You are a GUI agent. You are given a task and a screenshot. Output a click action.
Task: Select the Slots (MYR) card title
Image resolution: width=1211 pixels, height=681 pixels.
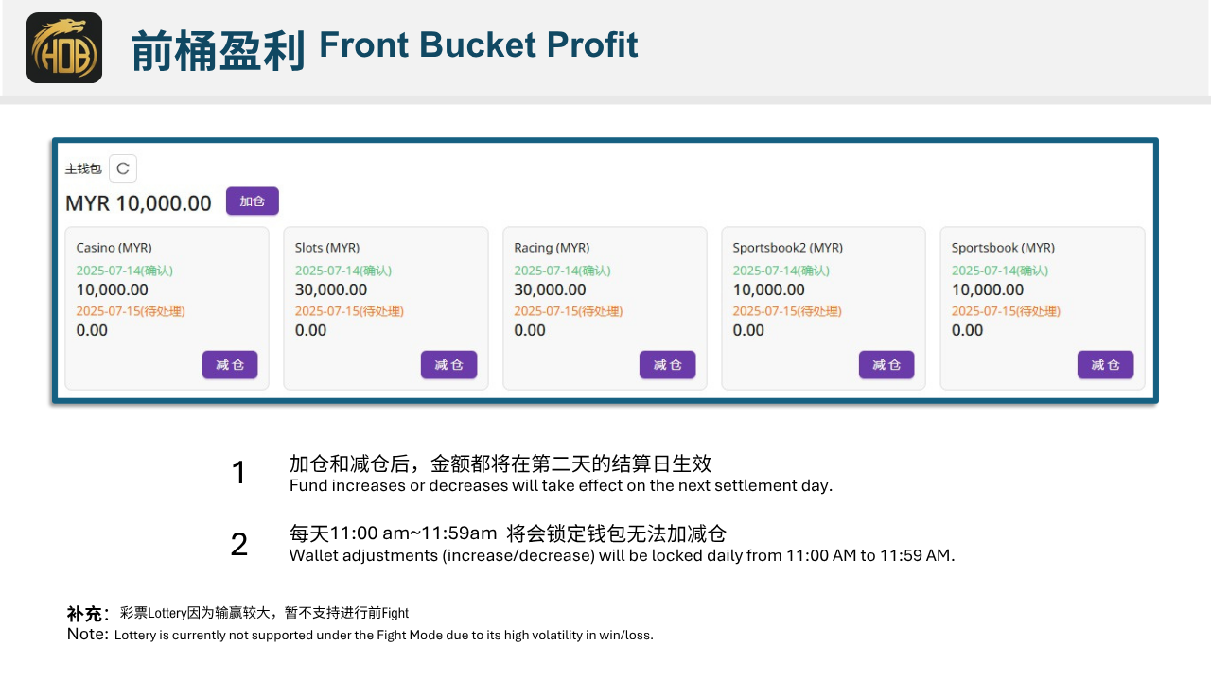pyautogui.click(x=327, y=248)
